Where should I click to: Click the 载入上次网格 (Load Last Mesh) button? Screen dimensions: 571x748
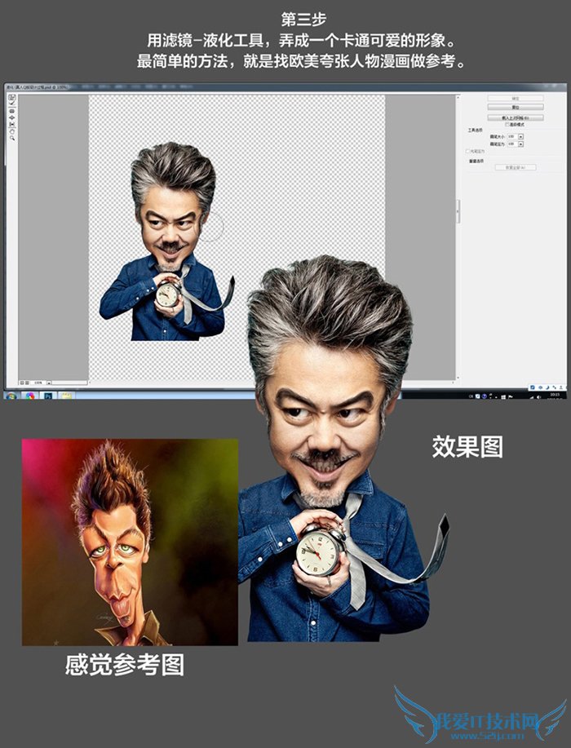(x=516, y=117)
